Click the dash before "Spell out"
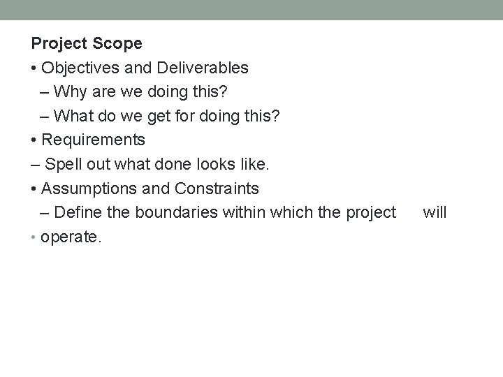The image size is (503, 377). click(36, 165)
